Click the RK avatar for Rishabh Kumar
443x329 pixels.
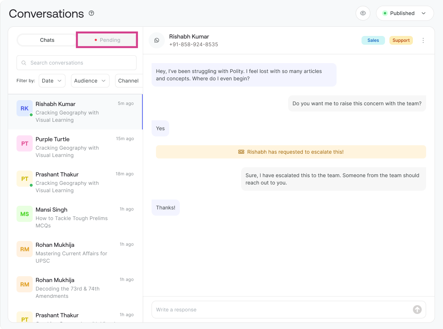[25, 109]
